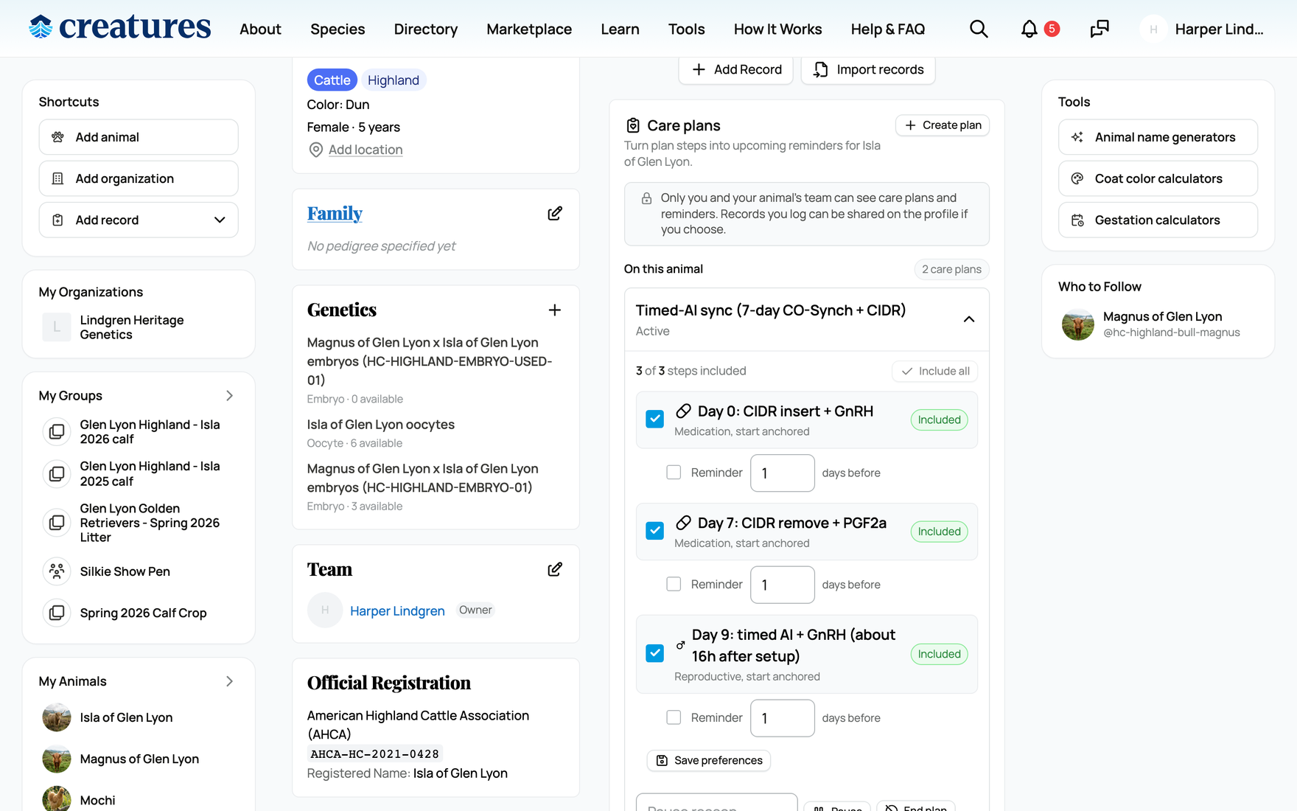The width and height of the screenshot is (1297, 811).
Task: Edit the Team section pencil icon
Action: (555, 569)
